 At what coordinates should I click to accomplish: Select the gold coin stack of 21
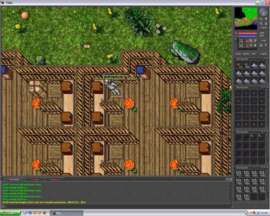(238, 65)
